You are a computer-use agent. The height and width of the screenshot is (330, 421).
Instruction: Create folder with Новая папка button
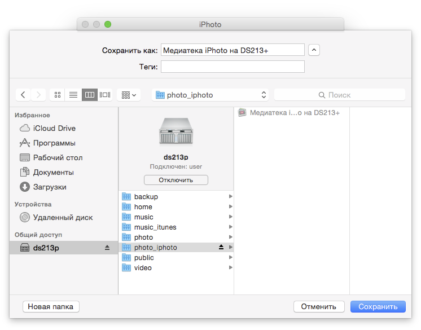(x=51, y=307)
